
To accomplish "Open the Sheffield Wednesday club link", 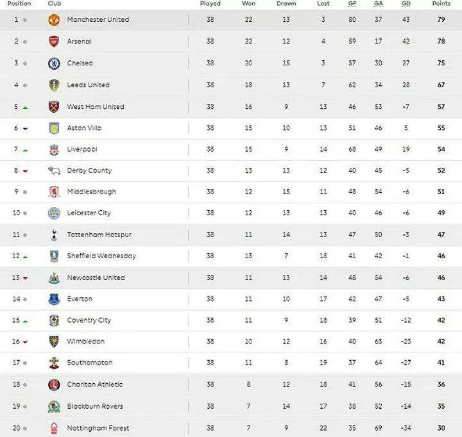I will (101, 256).
